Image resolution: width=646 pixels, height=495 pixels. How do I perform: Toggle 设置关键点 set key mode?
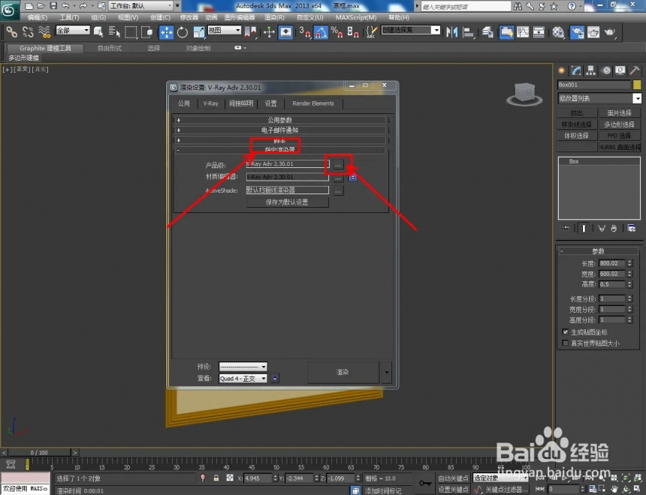(453, 489)
